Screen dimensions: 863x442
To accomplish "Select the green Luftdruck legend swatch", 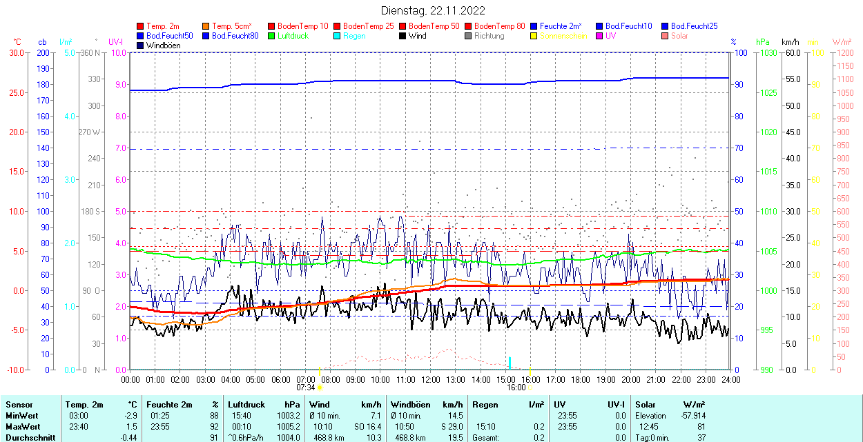I will pos(271,36).
